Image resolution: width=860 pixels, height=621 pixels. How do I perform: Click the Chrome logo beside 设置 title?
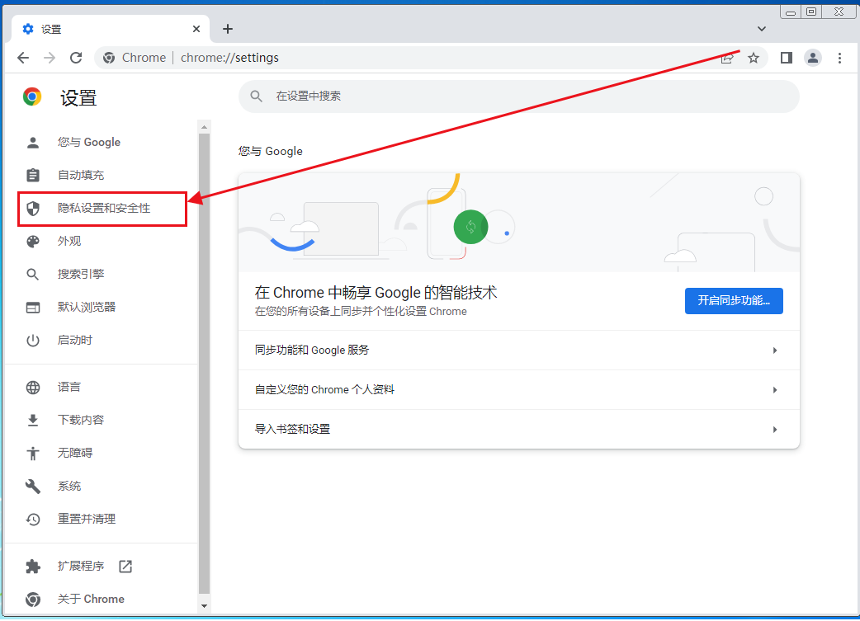click(x=32, y=97)
